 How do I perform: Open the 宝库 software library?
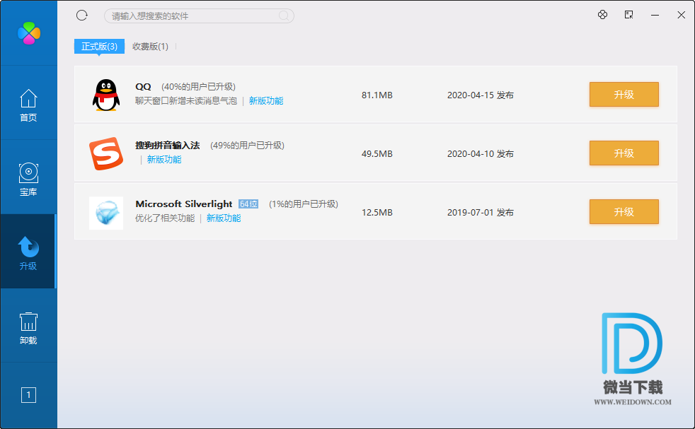[28, 180]
